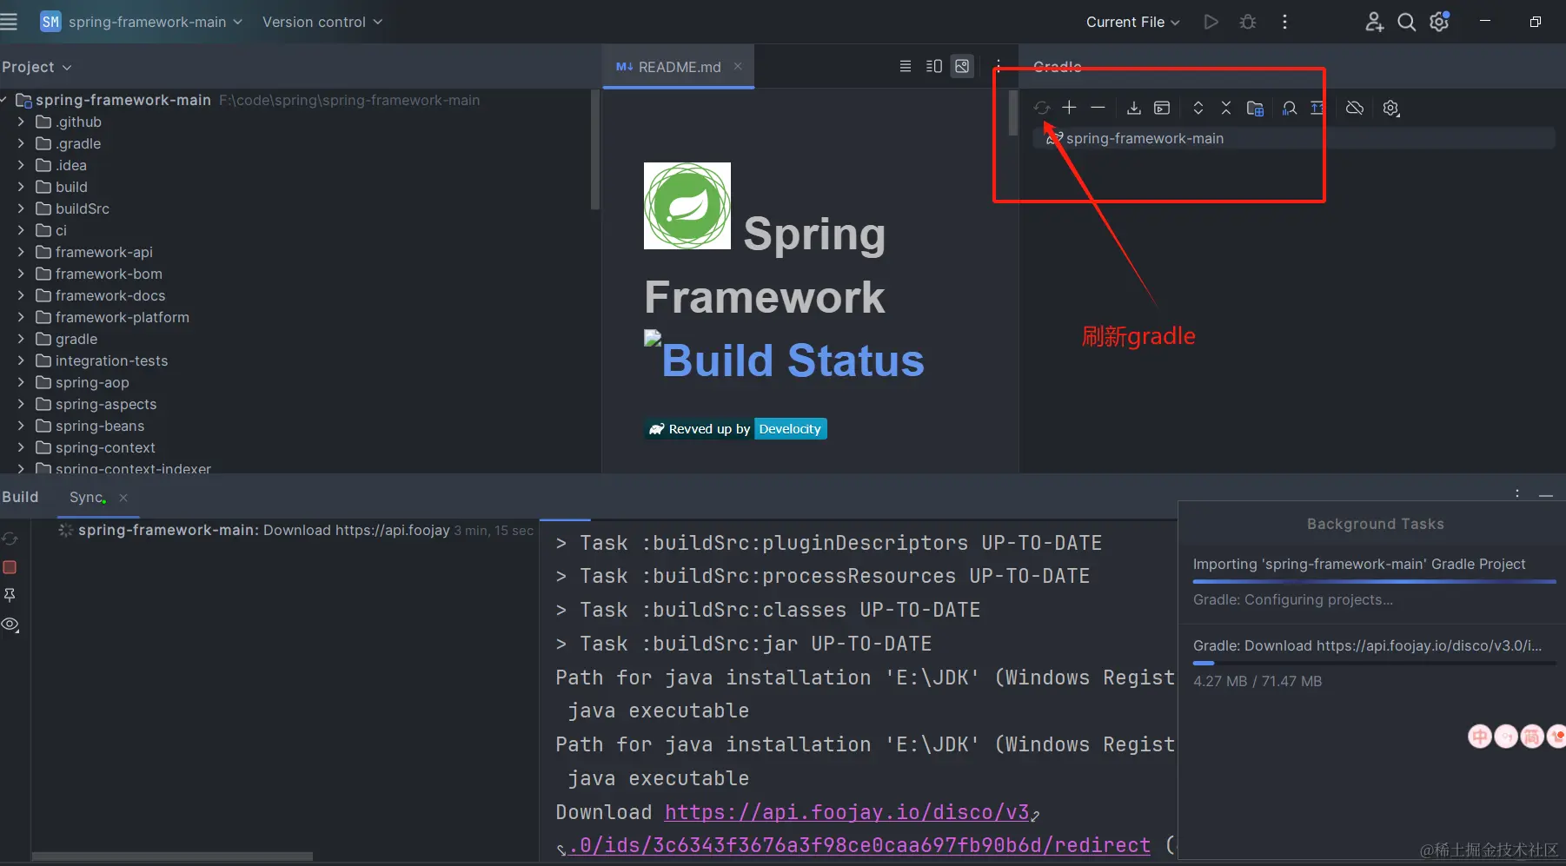Click the pin tab icon in Build panel

(10, 595)
